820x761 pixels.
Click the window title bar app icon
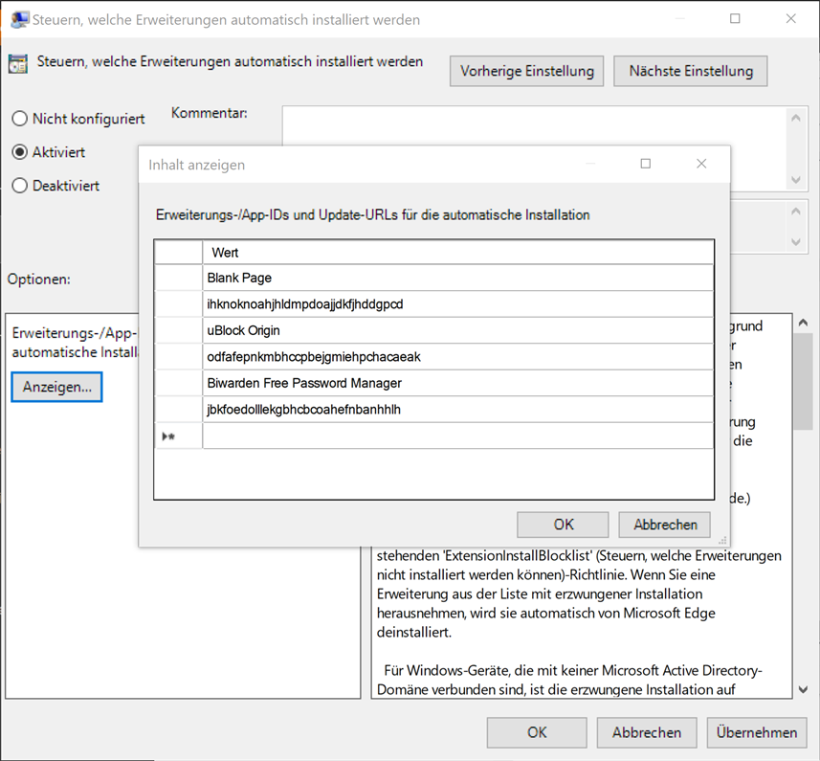19,19
